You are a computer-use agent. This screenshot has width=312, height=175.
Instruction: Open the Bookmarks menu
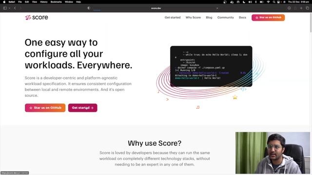pos(56,2)
